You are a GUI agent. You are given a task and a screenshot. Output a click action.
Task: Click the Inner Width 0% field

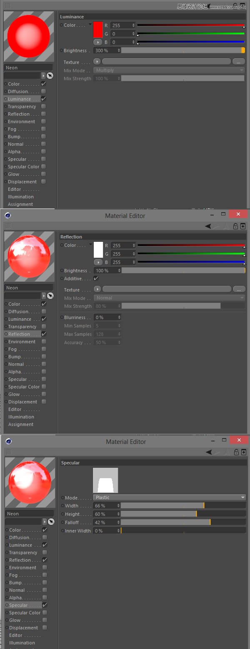click(x=107, y=530)
